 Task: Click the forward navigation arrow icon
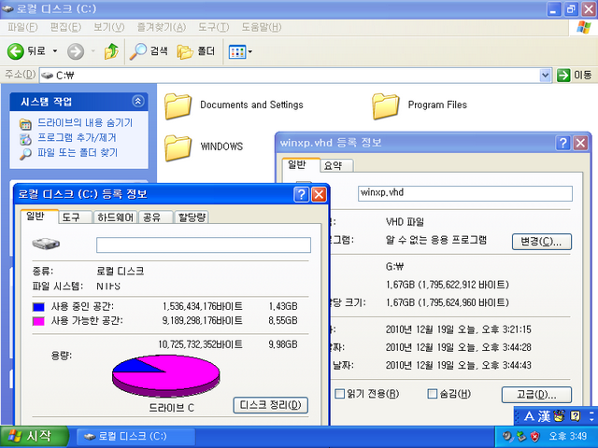pyautogui.click(x=76, y=51)
